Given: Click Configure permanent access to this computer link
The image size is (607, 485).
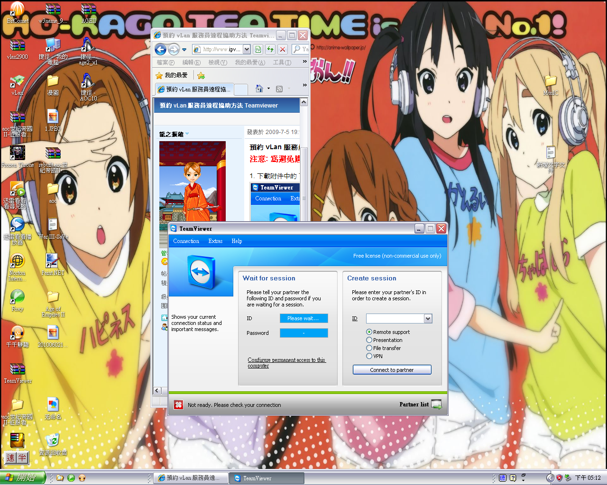Looking at the screenshot, I should 286,363.
